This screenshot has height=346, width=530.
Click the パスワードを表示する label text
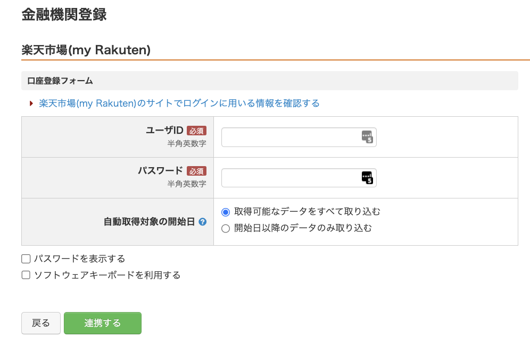point(79,258)
